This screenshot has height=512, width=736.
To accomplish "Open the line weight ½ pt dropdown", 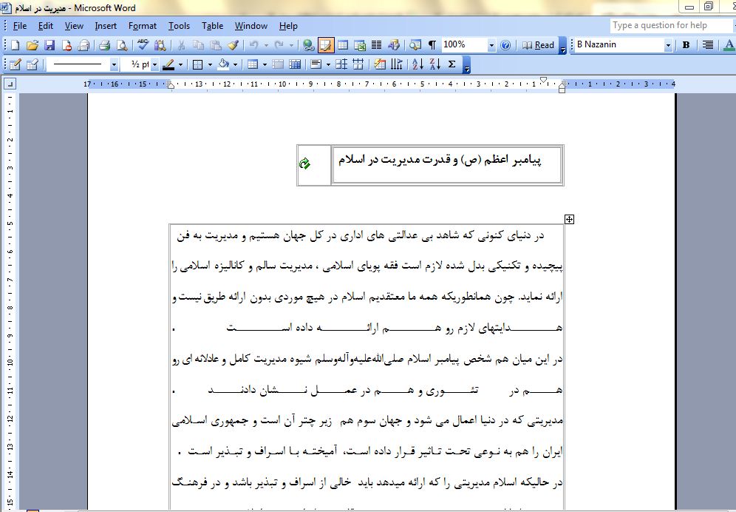I will (154, 64).
